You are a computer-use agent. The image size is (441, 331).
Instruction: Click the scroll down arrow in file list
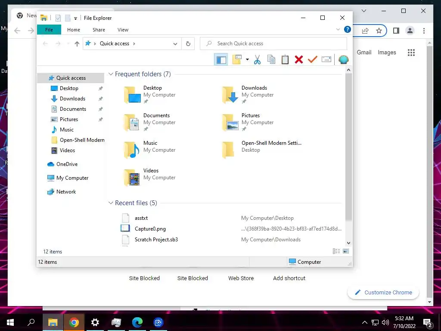point(348,243)
